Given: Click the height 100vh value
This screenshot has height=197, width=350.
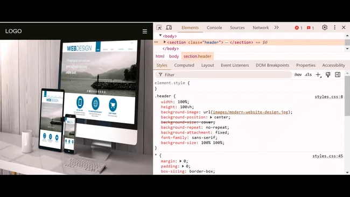Looking at the screenshot, I should pyautogui.click(x=186, y=107).
